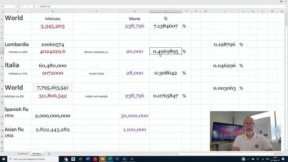The height and width of the screenshot is (162, 288).
Task: Select the 'Infettate' header cell
Action: [53, 18]
